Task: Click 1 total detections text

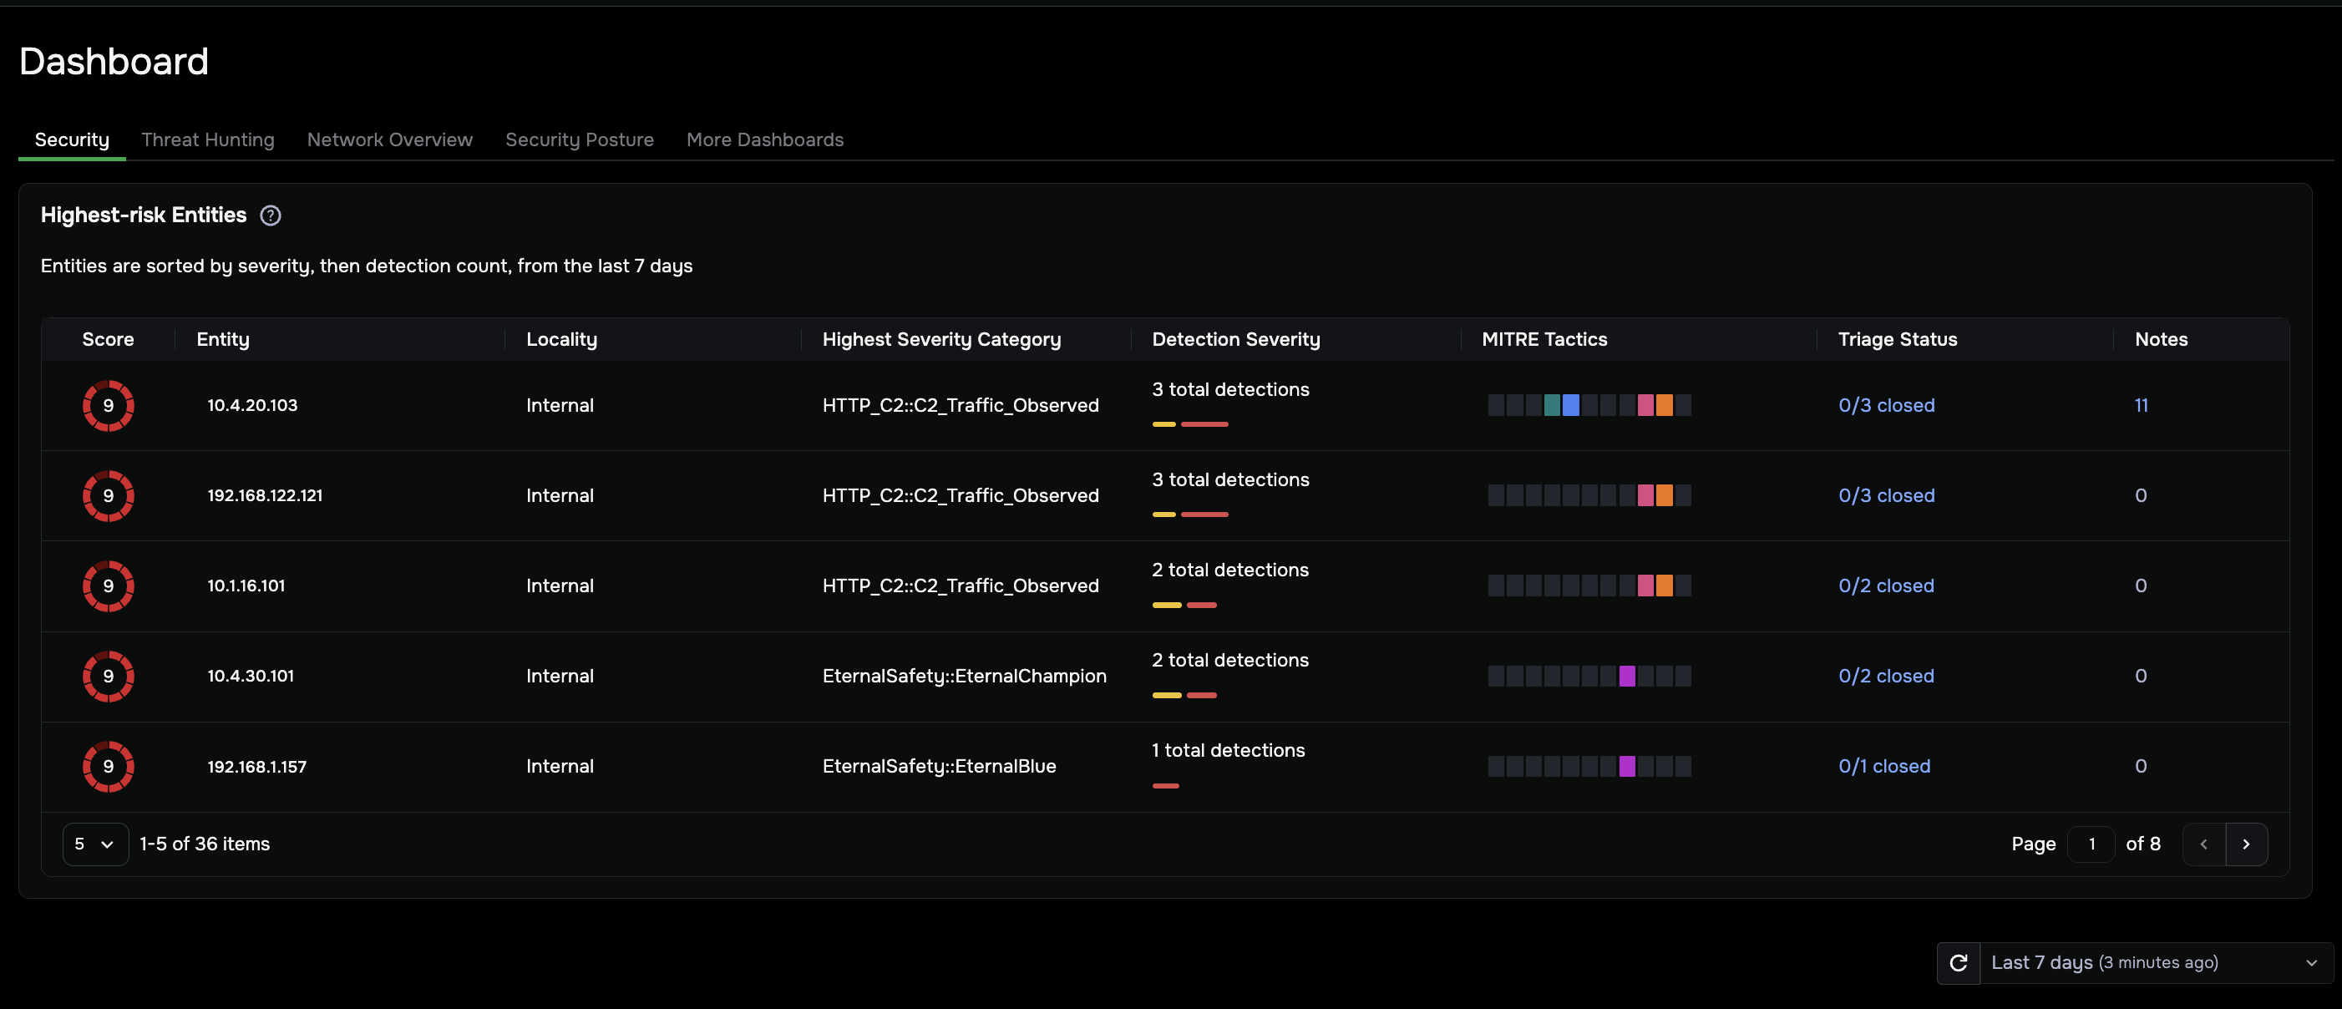Action: [1227, 751]
